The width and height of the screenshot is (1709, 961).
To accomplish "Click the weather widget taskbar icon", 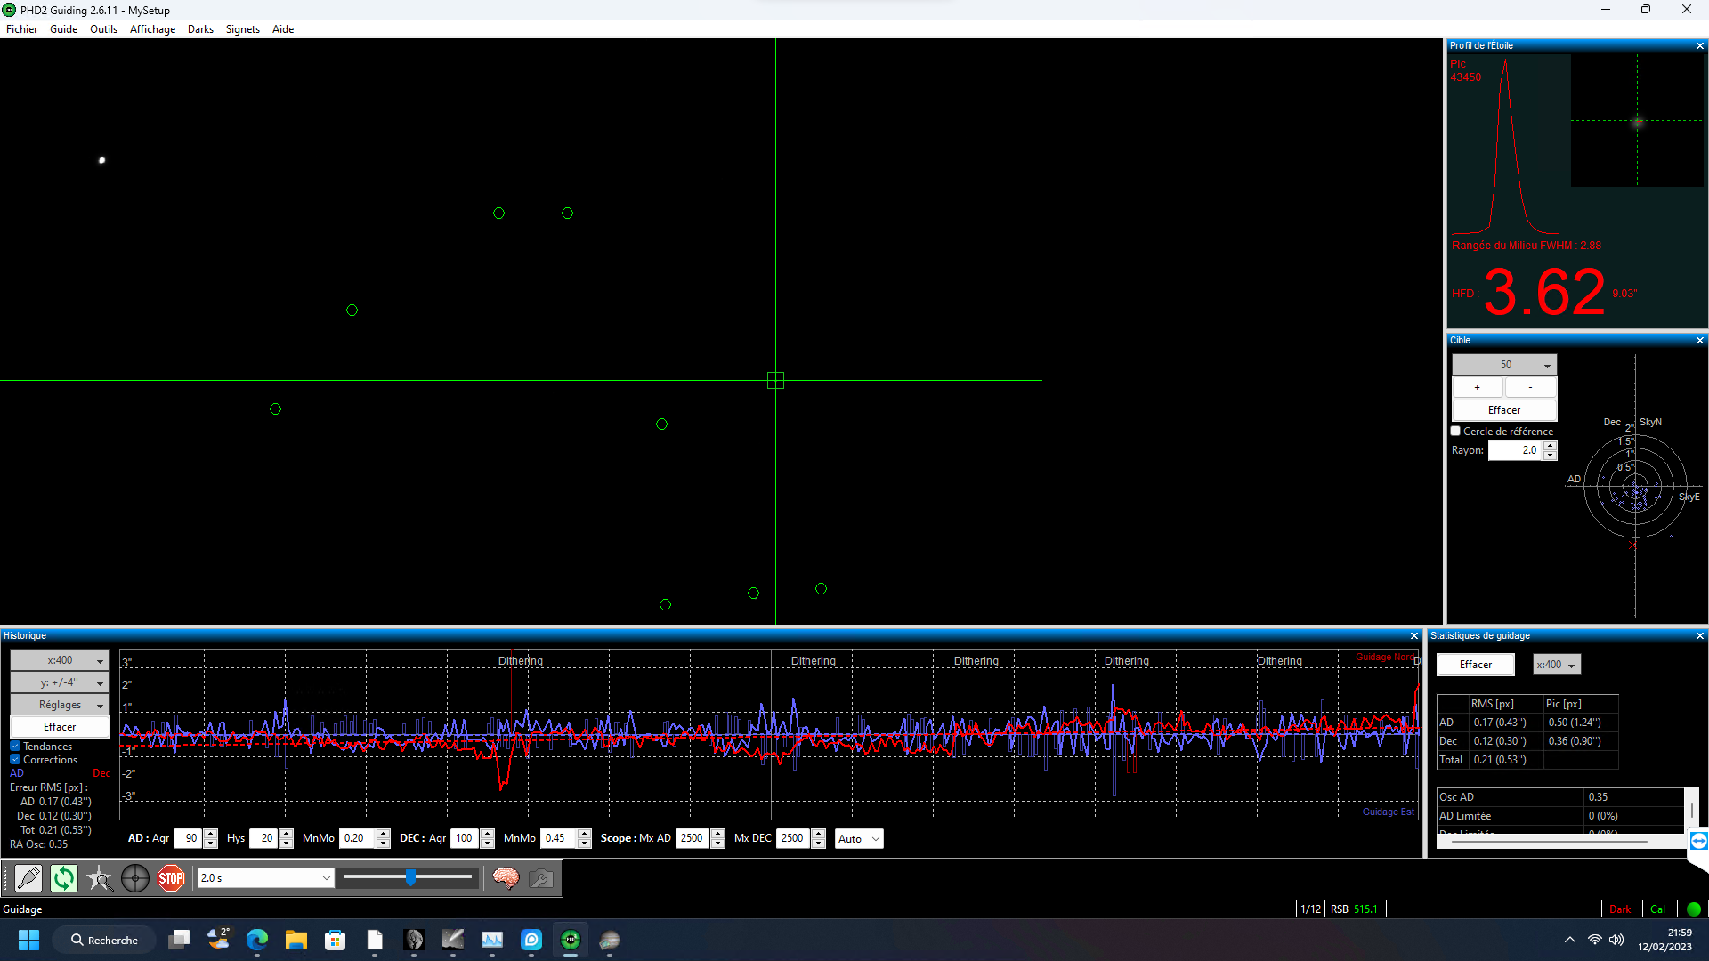I will point(218,940).
